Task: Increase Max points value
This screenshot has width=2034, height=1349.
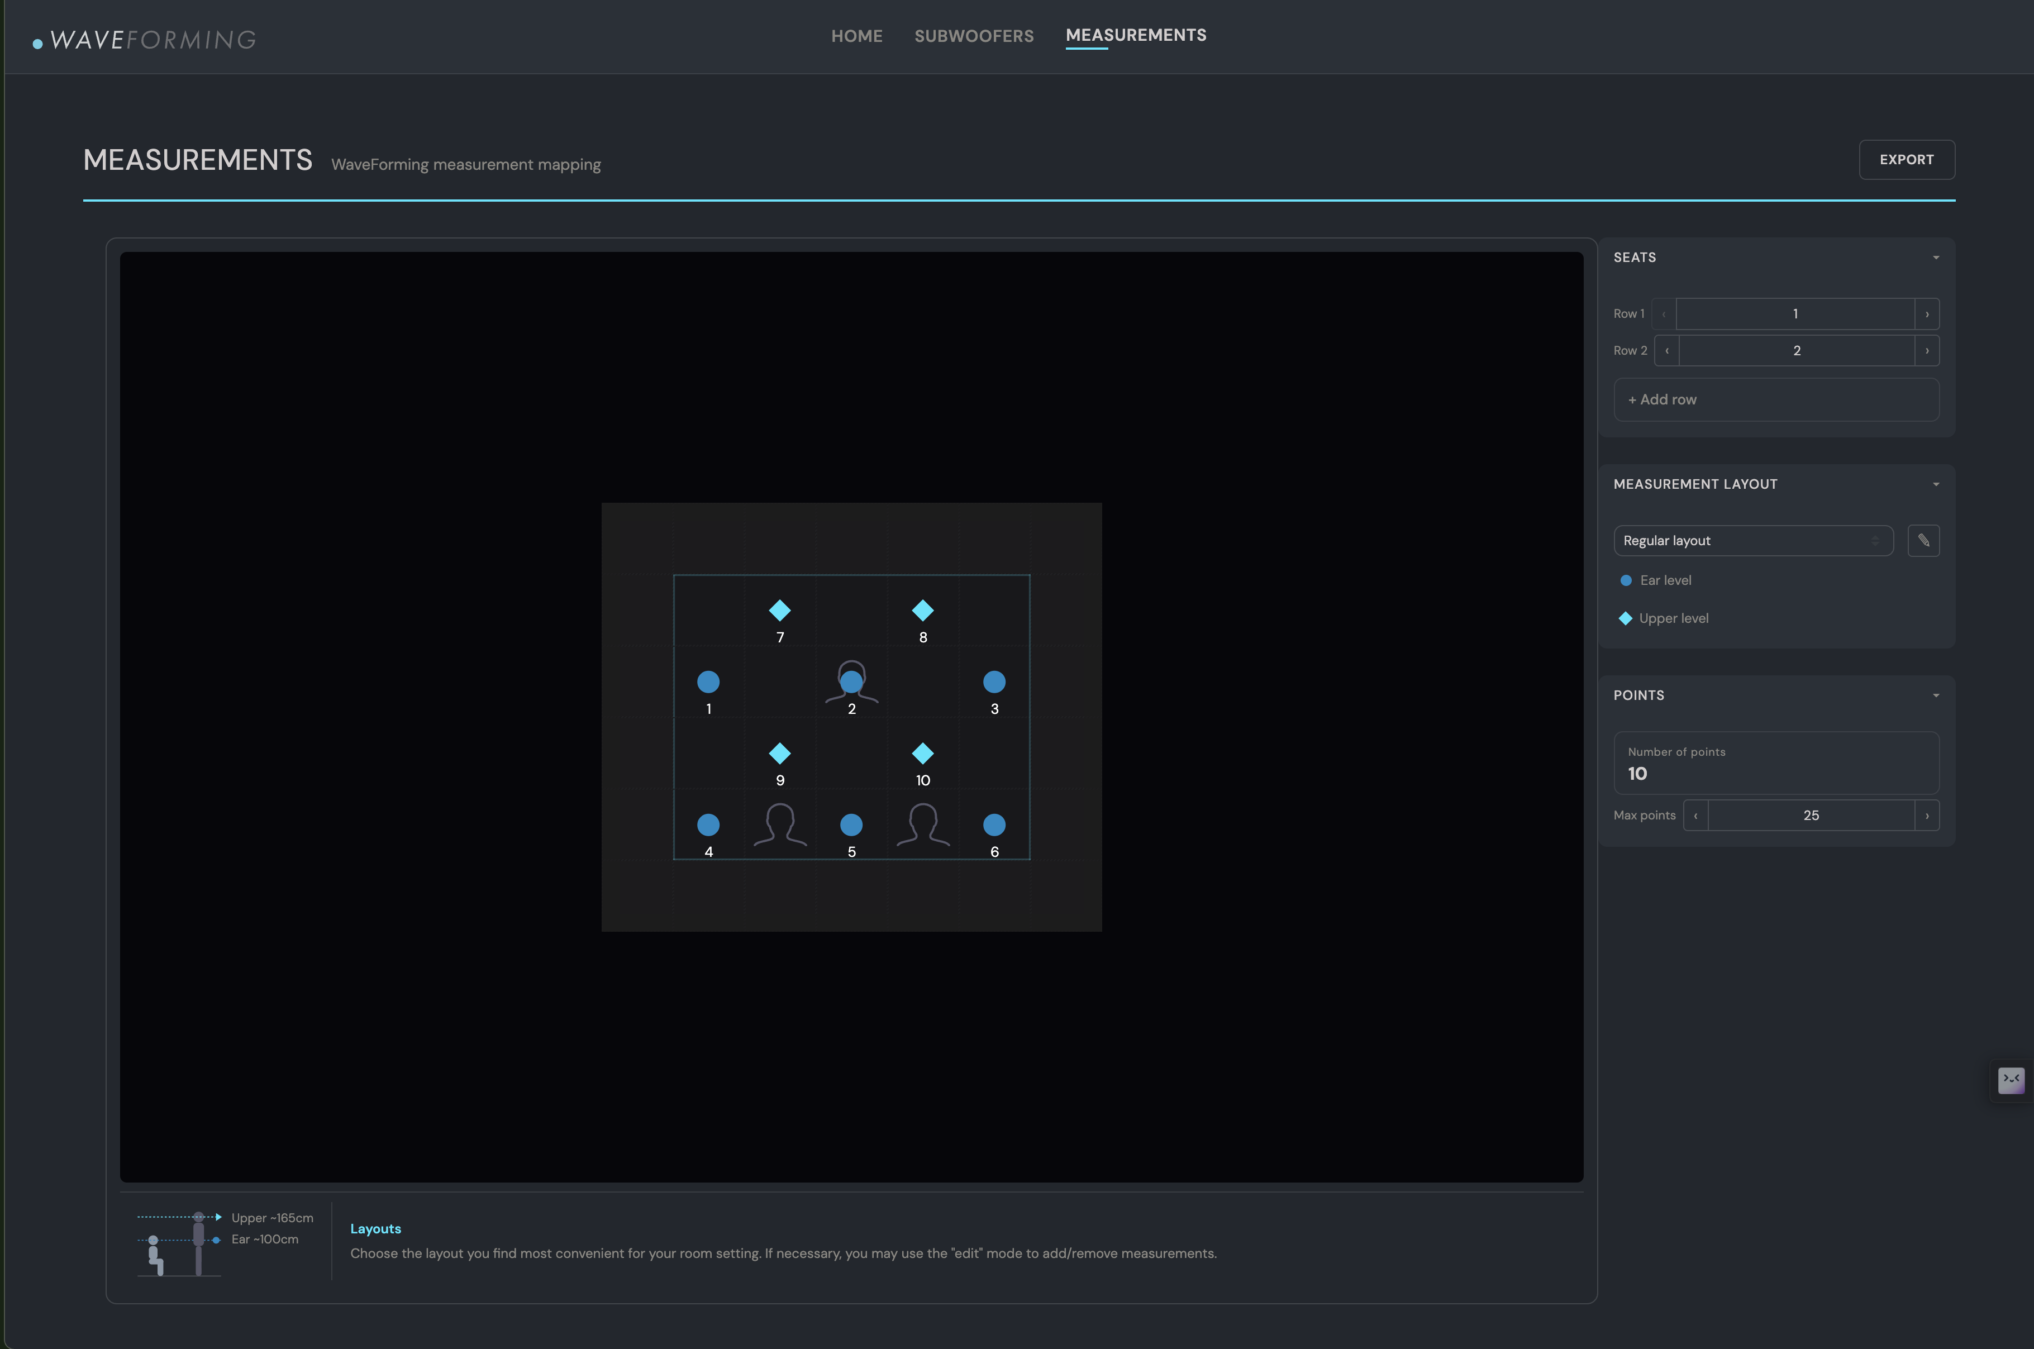Action: pos(1926,816)
